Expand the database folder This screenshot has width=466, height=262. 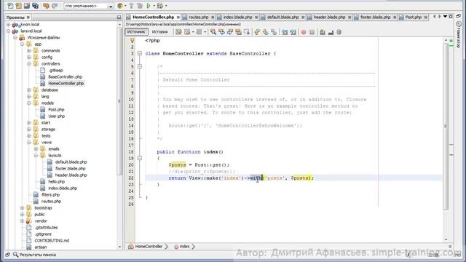(29, 90)
